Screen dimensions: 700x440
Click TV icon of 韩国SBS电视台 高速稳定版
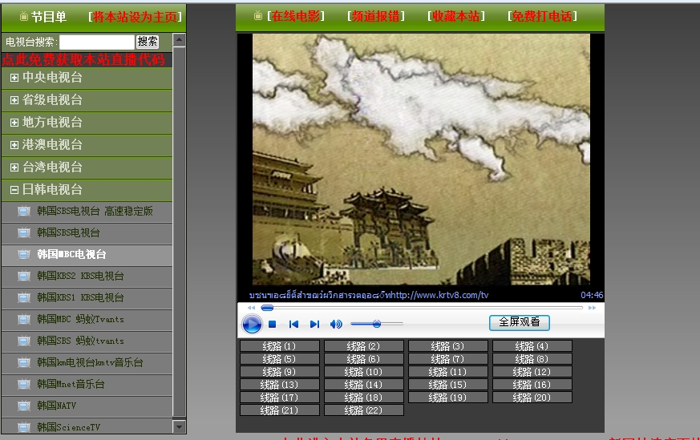[x=24, y=211]
